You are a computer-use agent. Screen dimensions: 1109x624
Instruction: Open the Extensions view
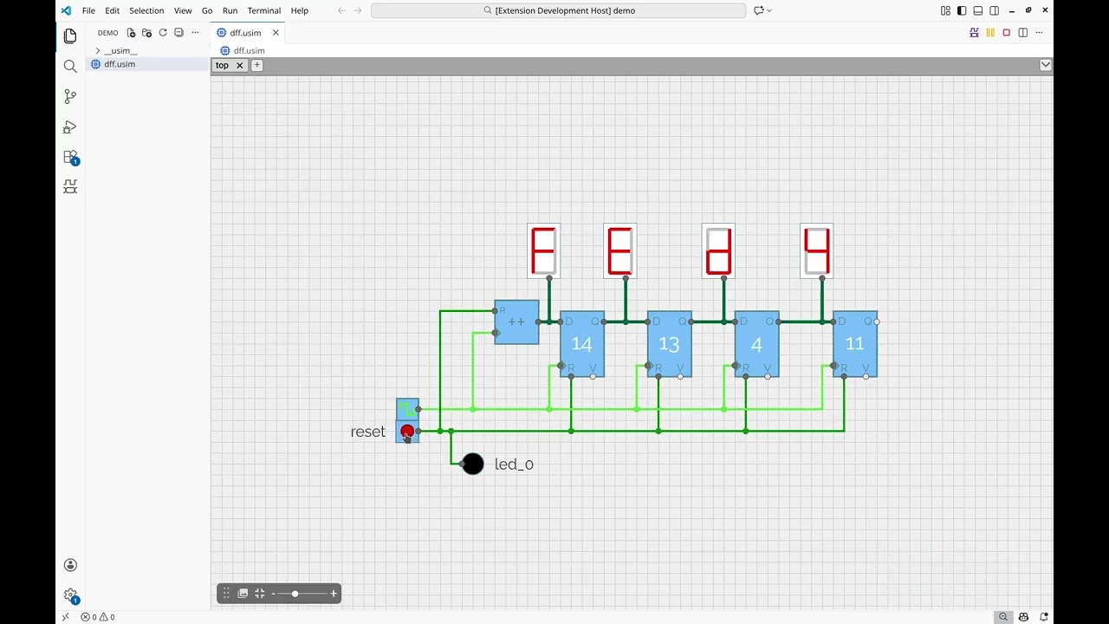point(70,158)
